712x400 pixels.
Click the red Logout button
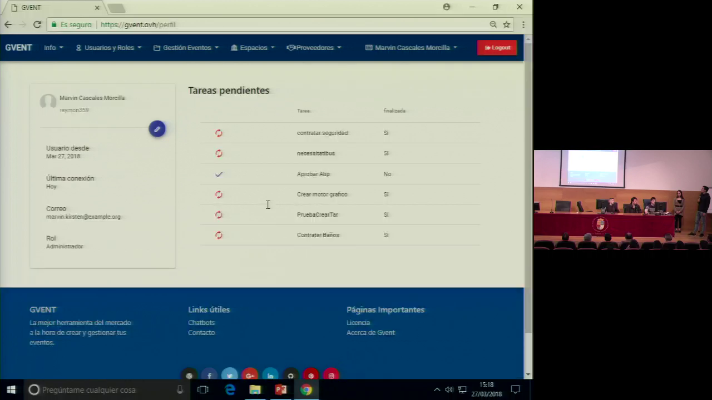click(x=497, y=48)
